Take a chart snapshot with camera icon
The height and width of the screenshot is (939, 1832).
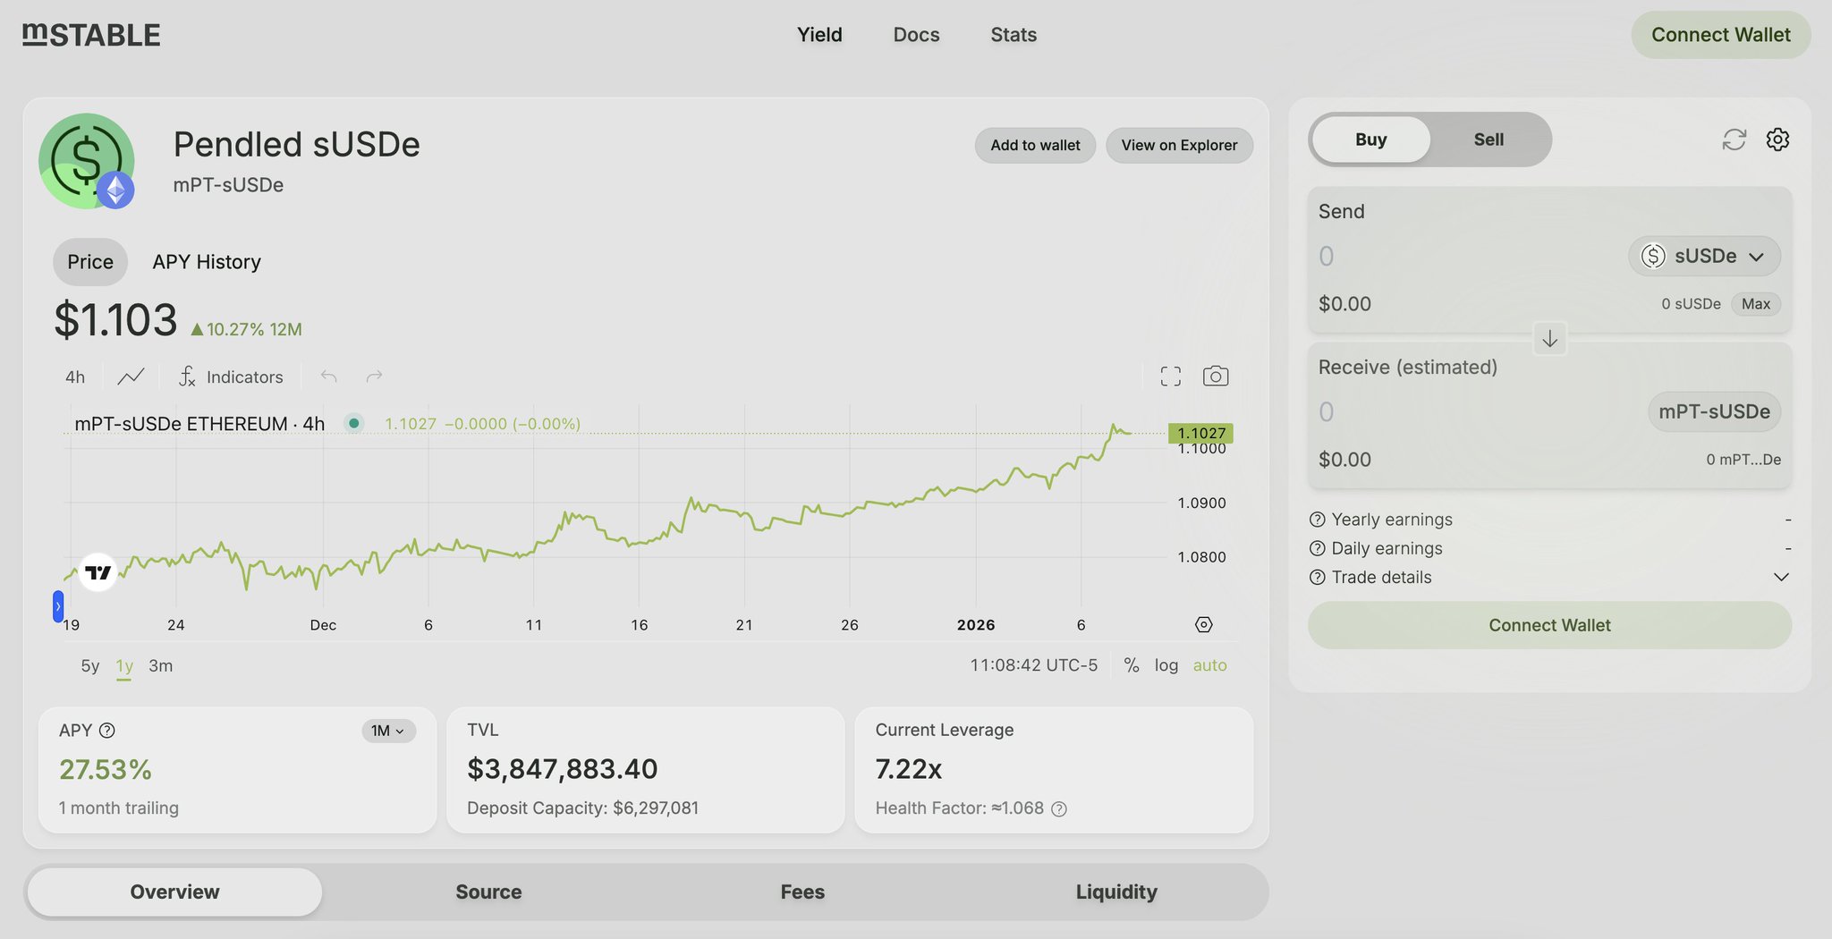[1215, 376]
